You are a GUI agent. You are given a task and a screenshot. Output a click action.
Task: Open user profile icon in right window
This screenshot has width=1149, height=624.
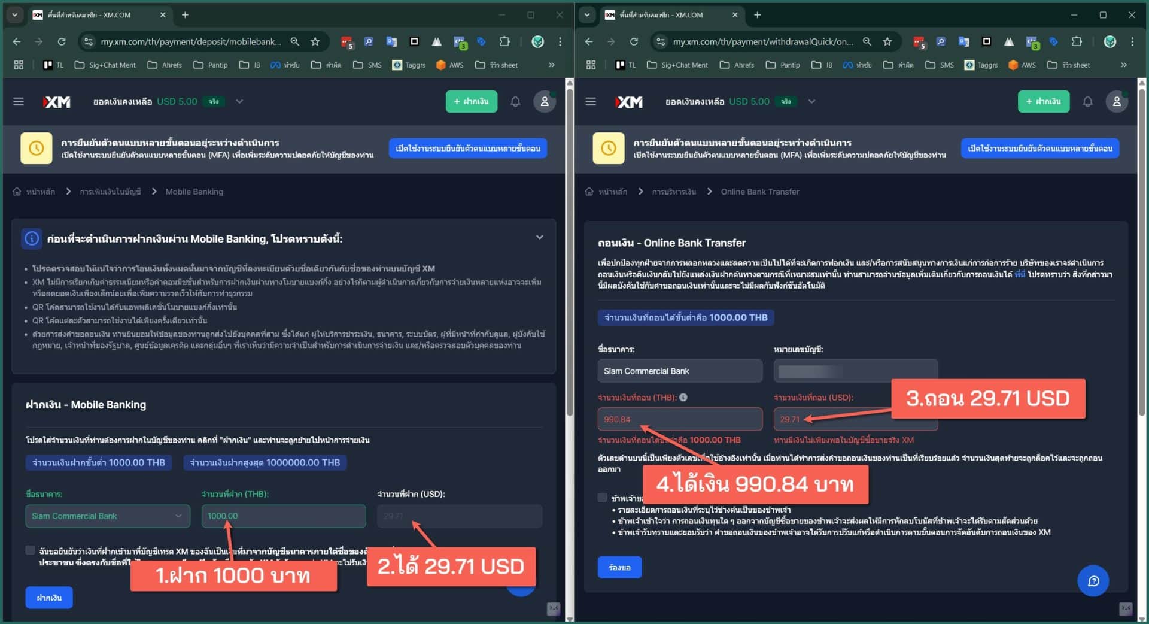tap(1117, 102)
